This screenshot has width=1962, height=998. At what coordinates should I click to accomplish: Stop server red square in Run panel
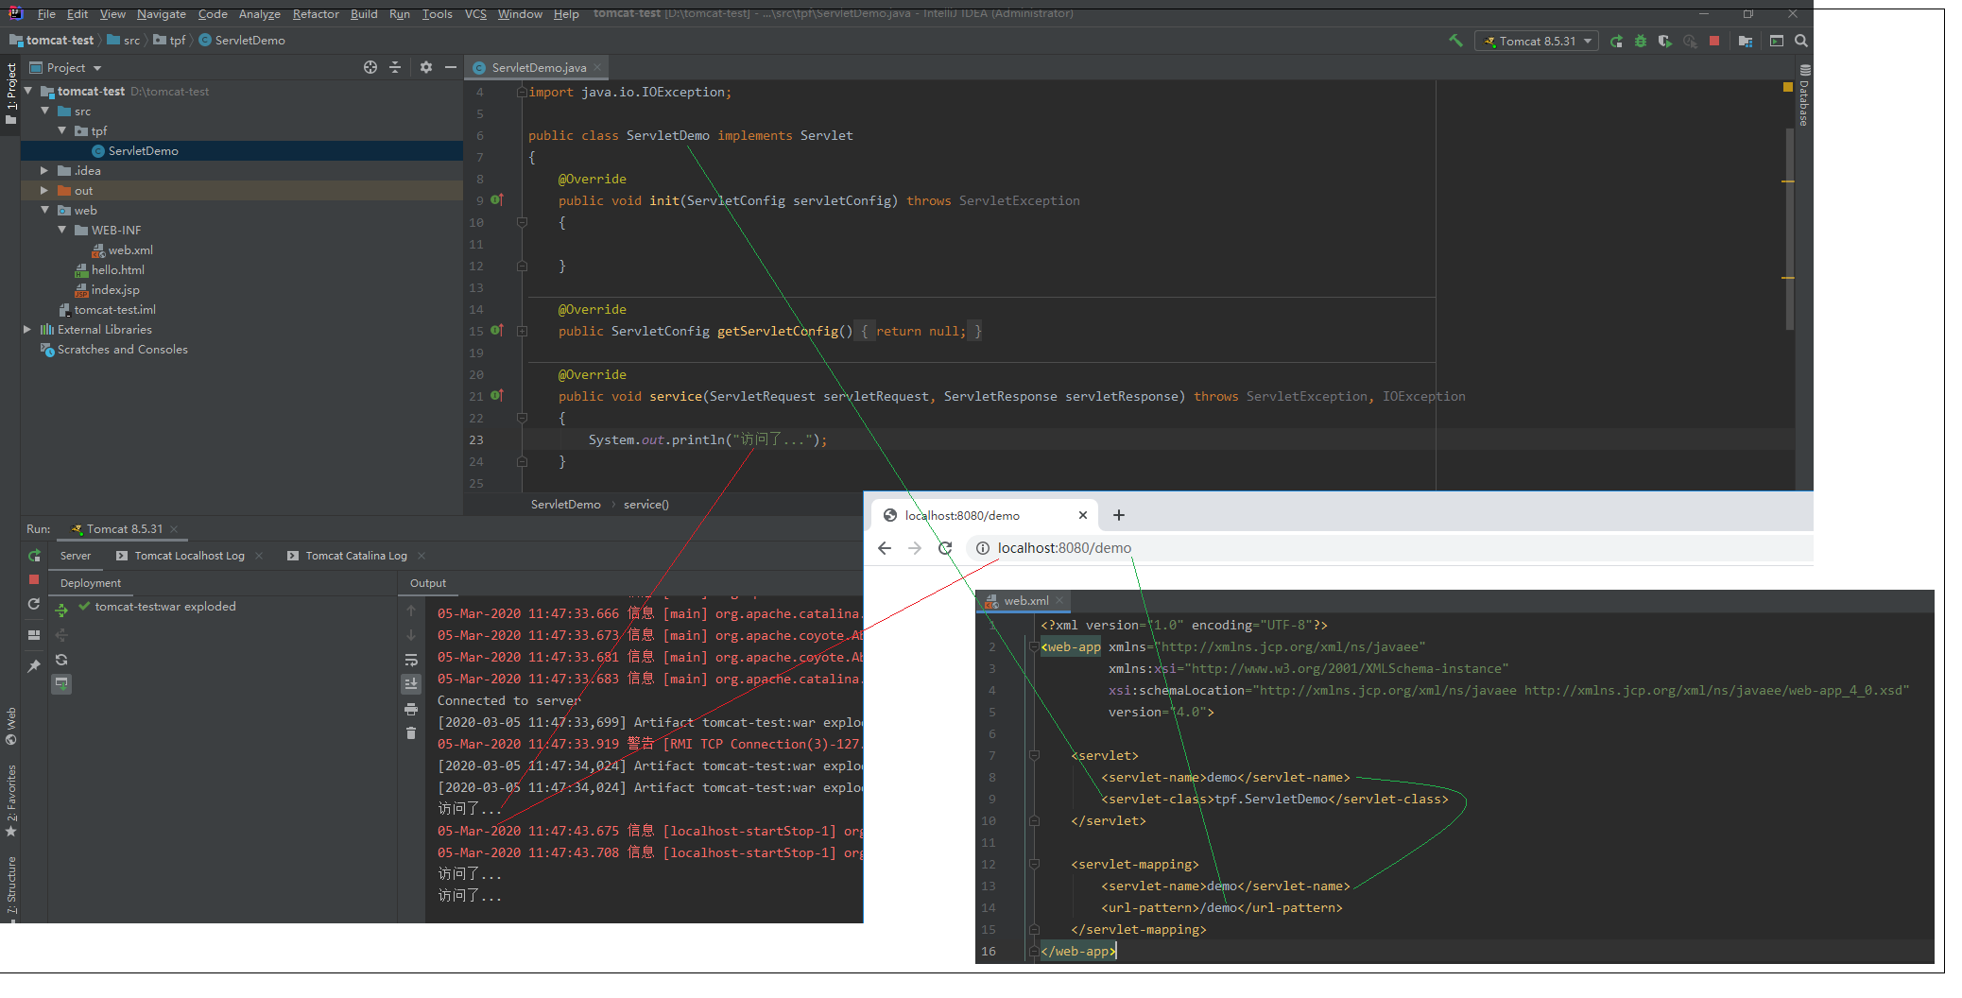tap(34, 579)
